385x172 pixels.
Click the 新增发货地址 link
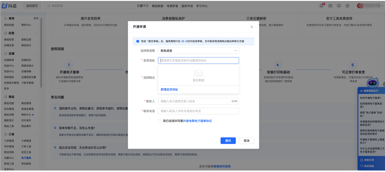point(169,90)
